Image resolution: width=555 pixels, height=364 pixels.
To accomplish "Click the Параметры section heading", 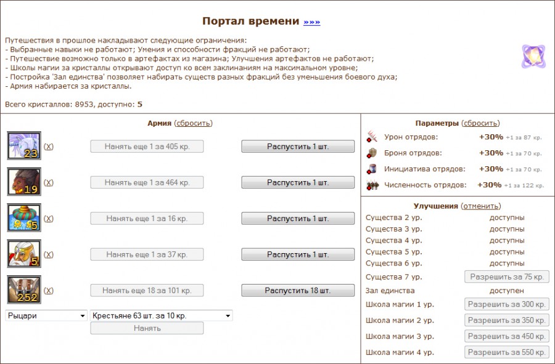I will click(x=437, y=123).
